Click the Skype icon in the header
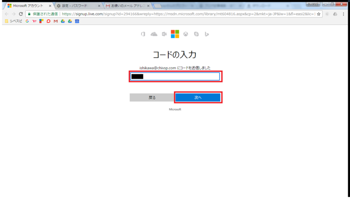Viewport: 350px width, 199px height. click(196, 34)
